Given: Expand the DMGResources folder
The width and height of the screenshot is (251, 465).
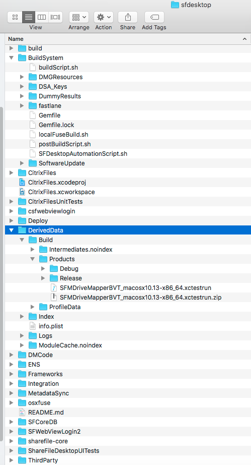Looking at the screenshot, I should point(22,77).
